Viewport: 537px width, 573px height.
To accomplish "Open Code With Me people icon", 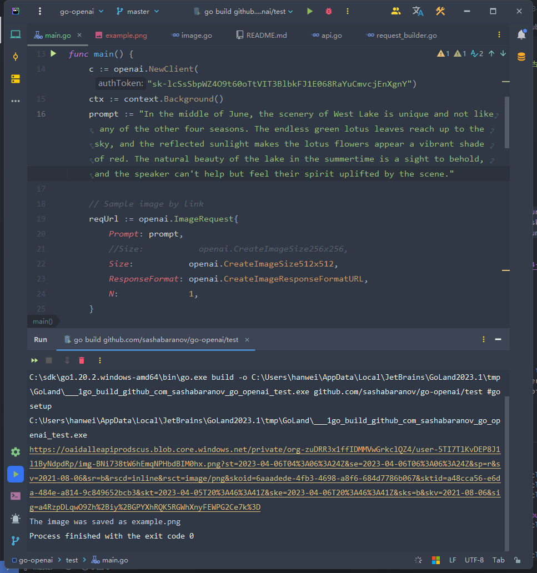I will coord(396,11).
